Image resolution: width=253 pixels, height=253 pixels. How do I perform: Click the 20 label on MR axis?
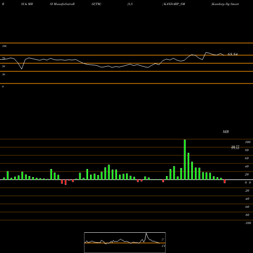(247, 175)
